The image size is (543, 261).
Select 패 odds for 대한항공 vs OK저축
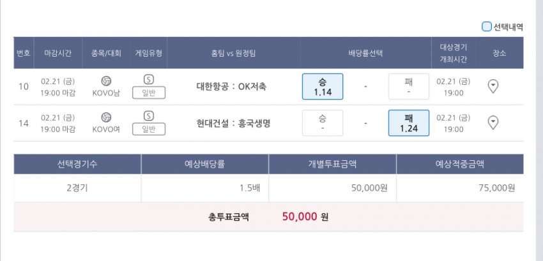[x=409, y=87]
